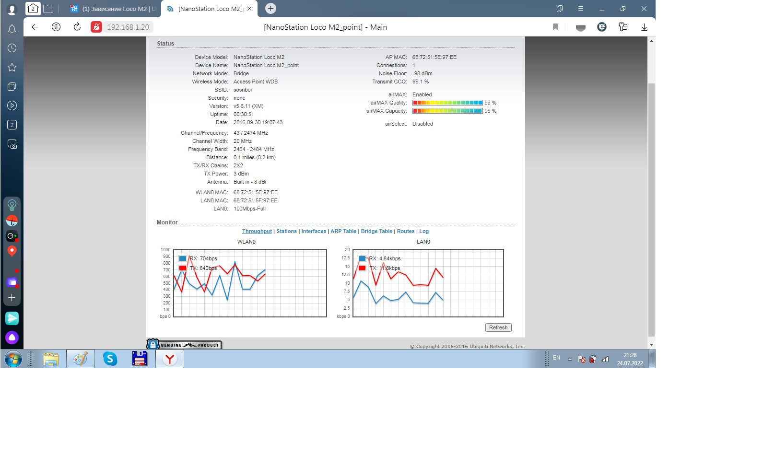Viewport: 775px width, 467px height.
Task: Open collections icon in sidebar
Action: (x=12, y=86)
